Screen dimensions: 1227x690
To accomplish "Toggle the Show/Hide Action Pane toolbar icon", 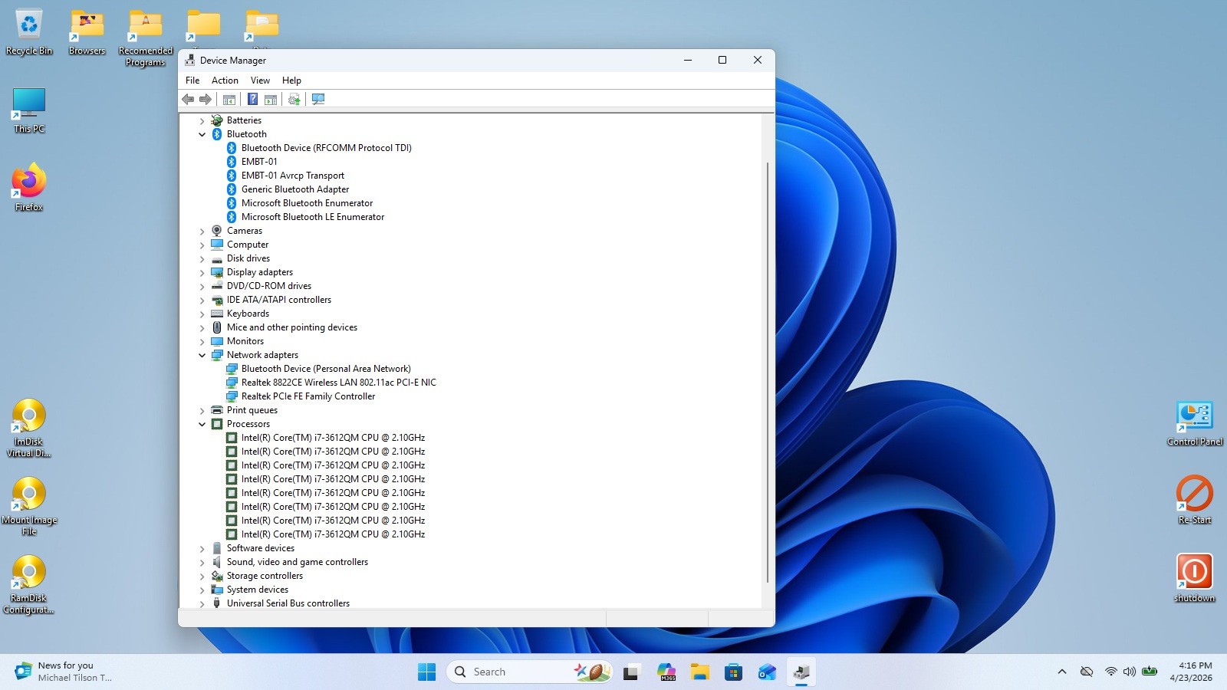I will pyautogui.click(x=271, y=99).
